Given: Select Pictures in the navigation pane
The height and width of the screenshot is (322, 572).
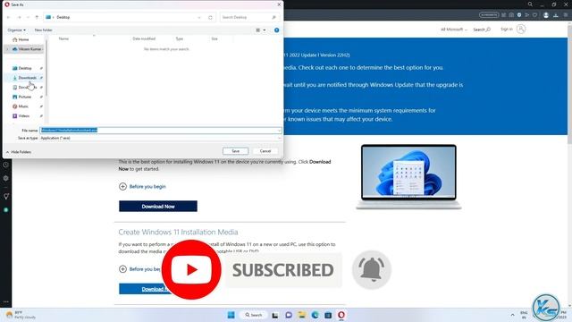Looking at the screenshot, I should (x=24, y=97).
